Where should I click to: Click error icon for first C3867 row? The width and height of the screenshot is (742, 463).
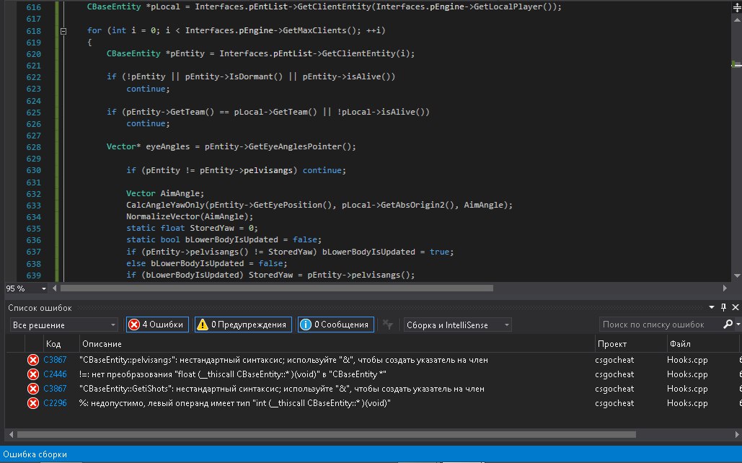[x=33, y=360]
